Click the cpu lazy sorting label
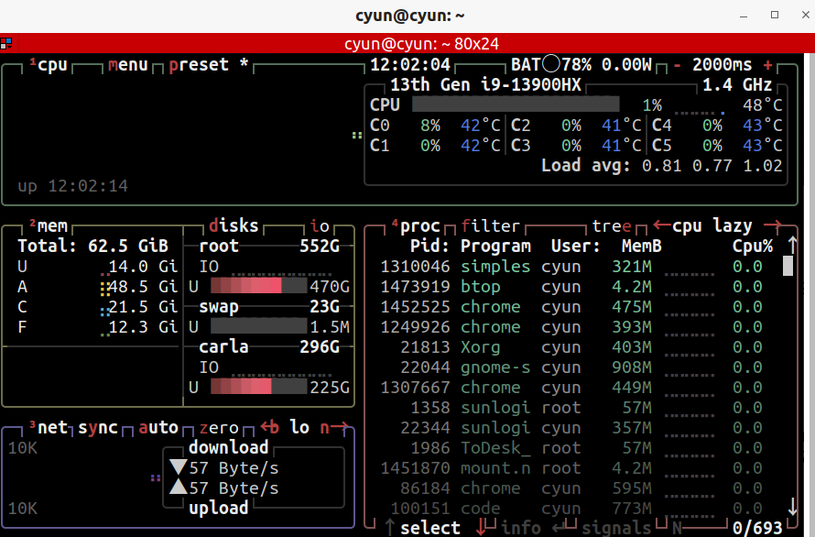This screenshot has height=537, width=815. (x=712, y=225)
